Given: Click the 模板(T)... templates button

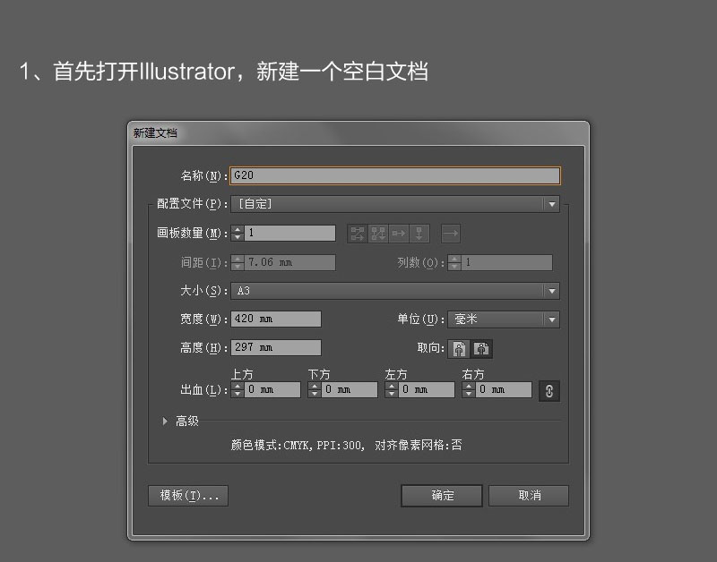Looking at the screenshot, I should (188, 496).
